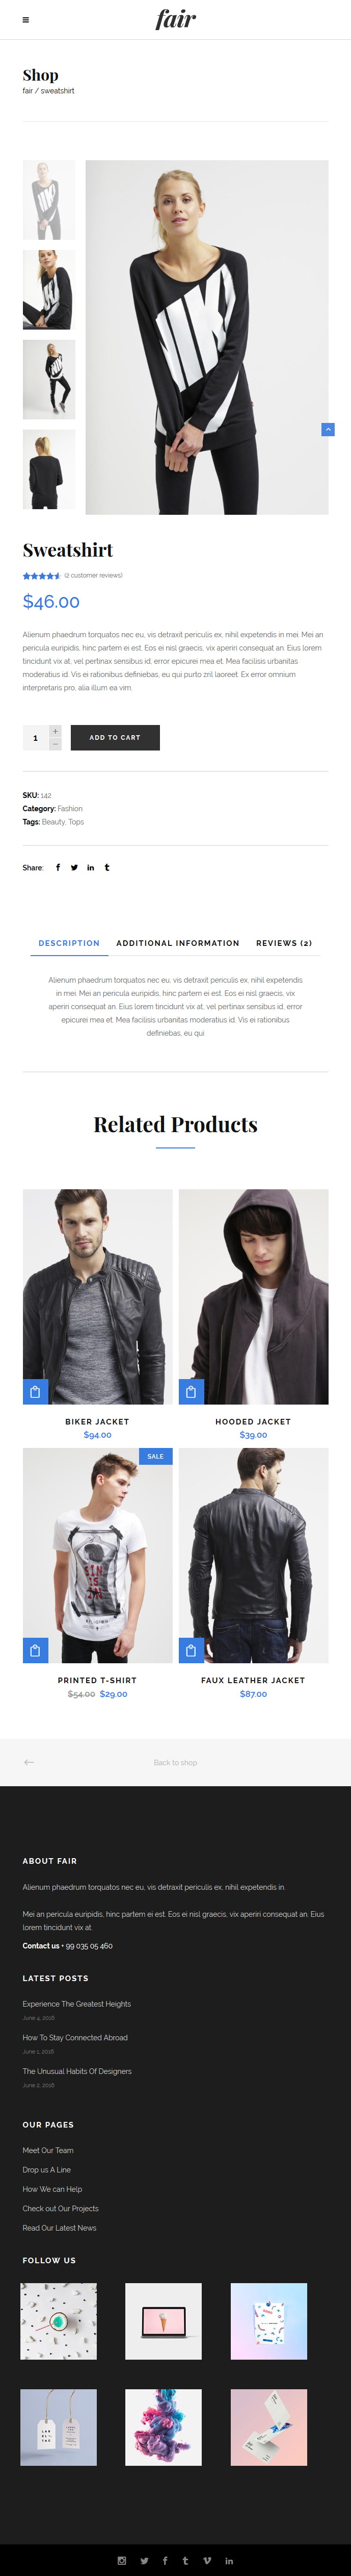Click the scroll-to-top arrow button
The height and width of the screenshot is (2576, 351).
click(x=328, y=429)
